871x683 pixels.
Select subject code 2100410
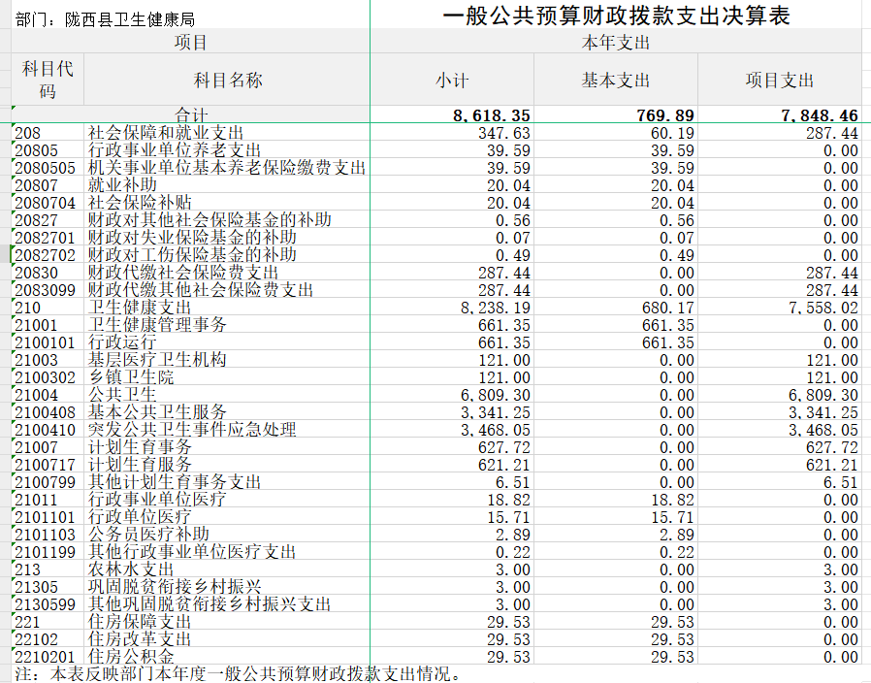tap(45, 430)
